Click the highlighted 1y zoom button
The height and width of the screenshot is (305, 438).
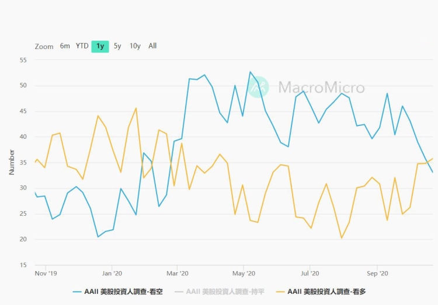tap(100, 47)
